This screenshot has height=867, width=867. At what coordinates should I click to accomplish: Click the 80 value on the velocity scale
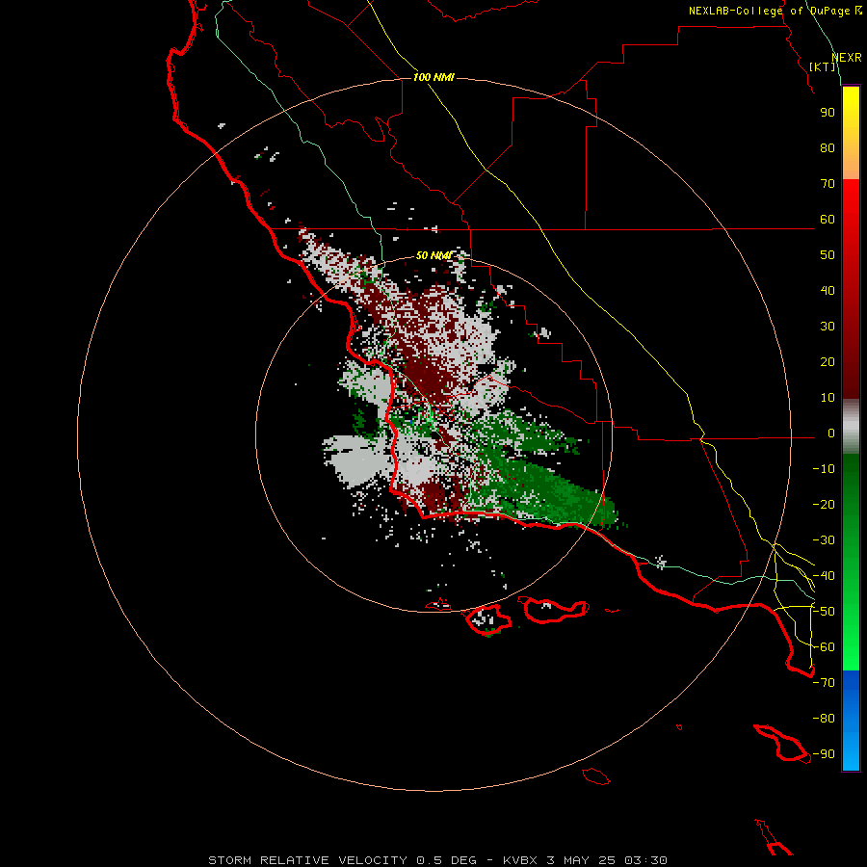pyautogui.click(x=828, y=148)
